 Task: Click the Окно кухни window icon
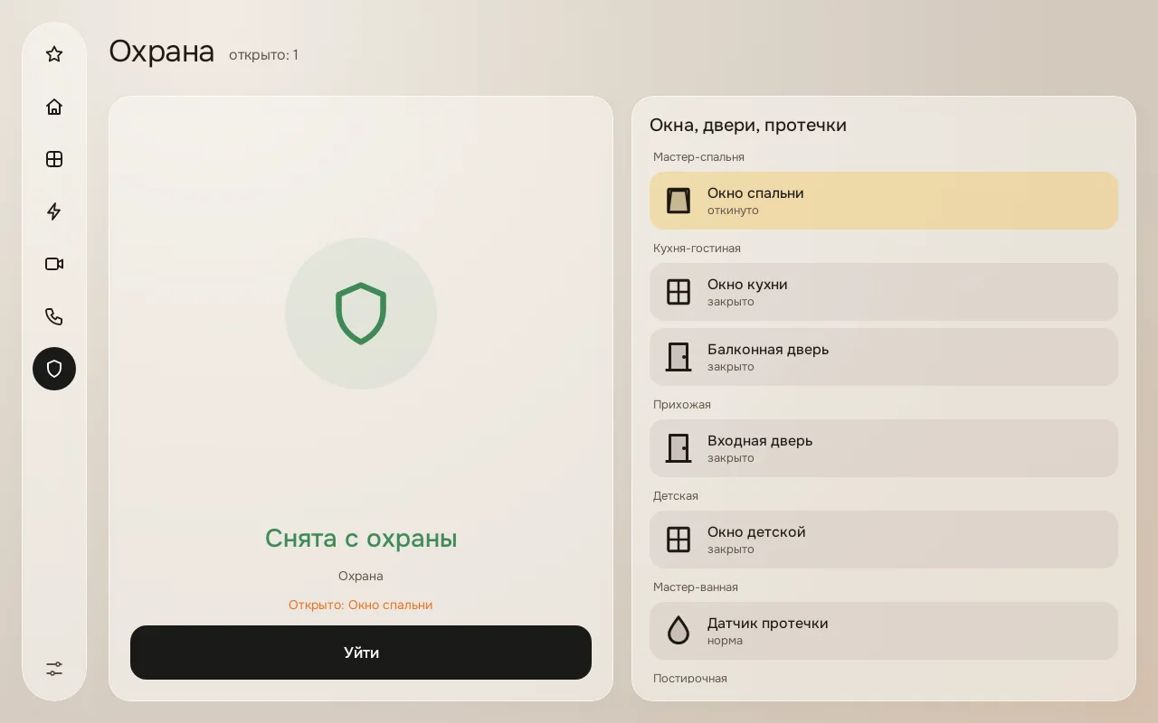(679, 292)
